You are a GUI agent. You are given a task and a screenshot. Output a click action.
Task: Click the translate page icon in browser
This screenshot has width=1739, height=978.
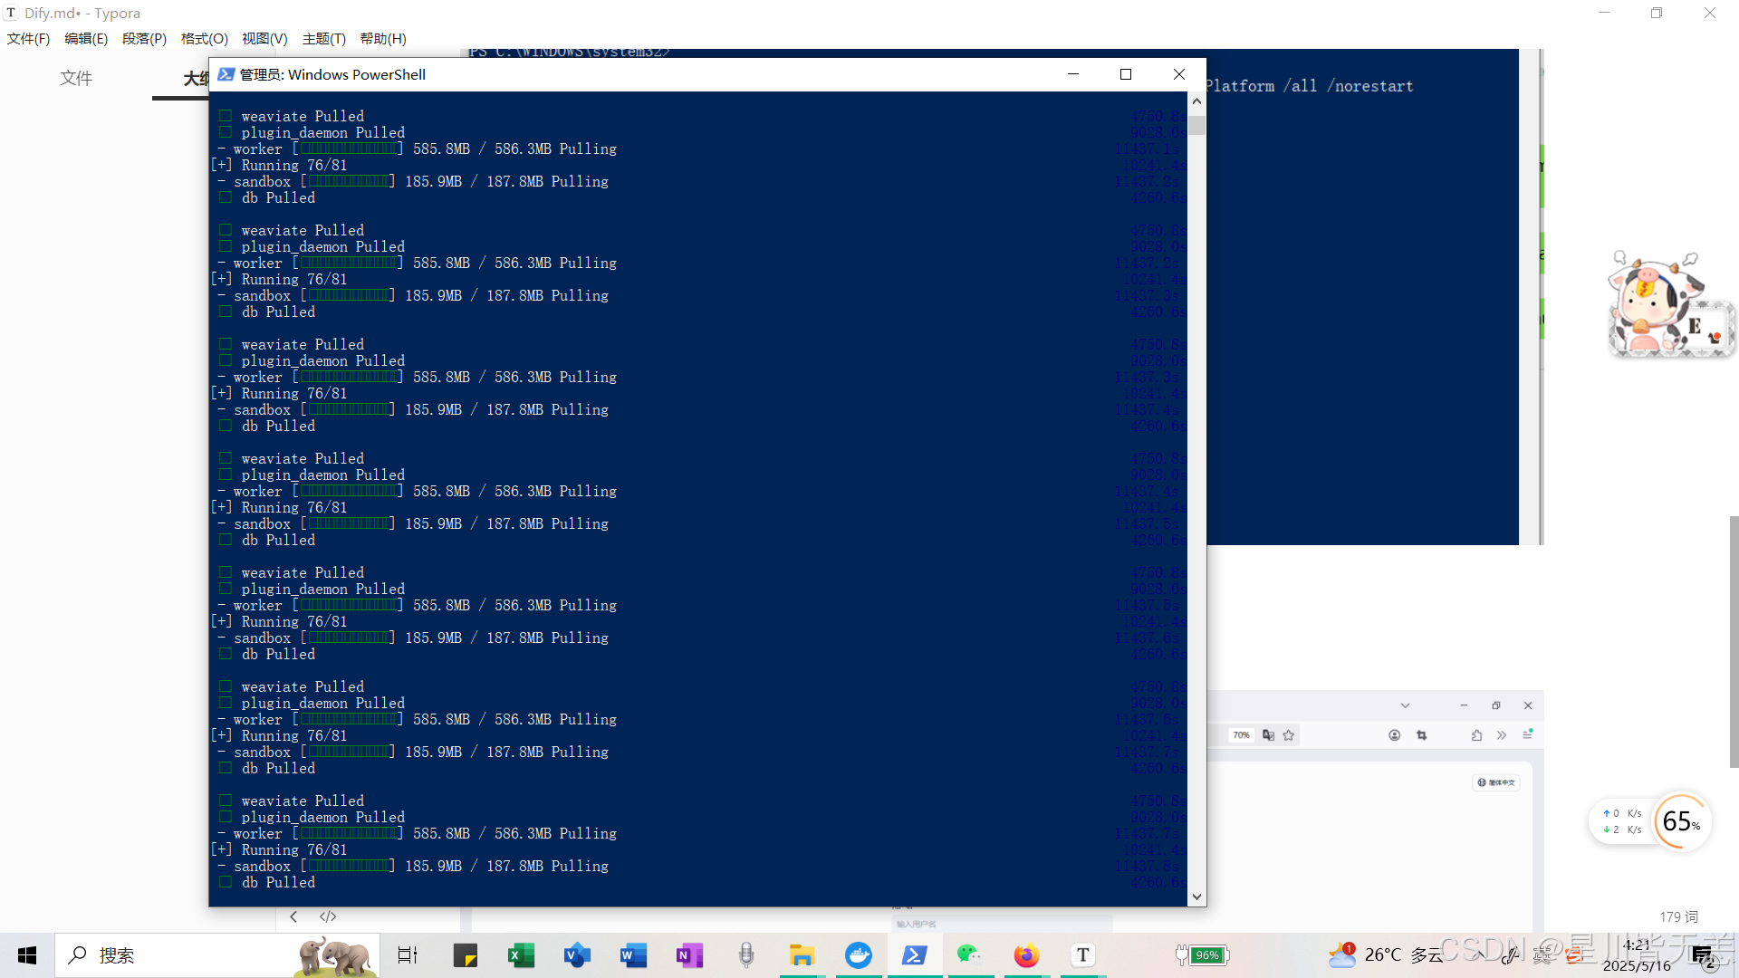point(1268,735)
